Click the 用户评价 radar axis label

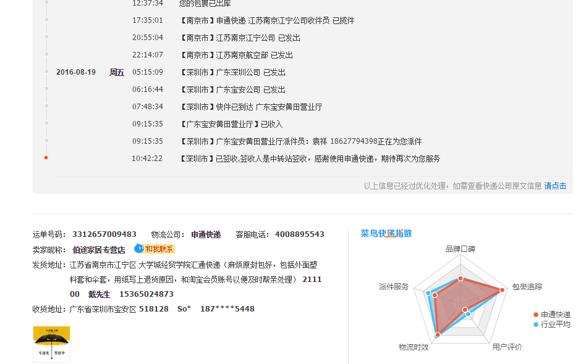507,347
